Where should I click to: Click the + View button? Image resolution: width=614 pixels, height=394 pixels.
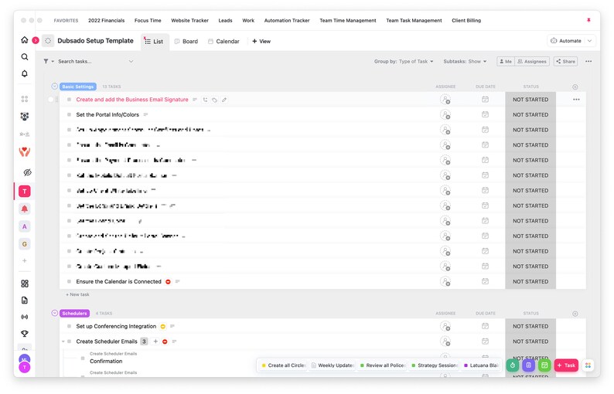[261, 42]
